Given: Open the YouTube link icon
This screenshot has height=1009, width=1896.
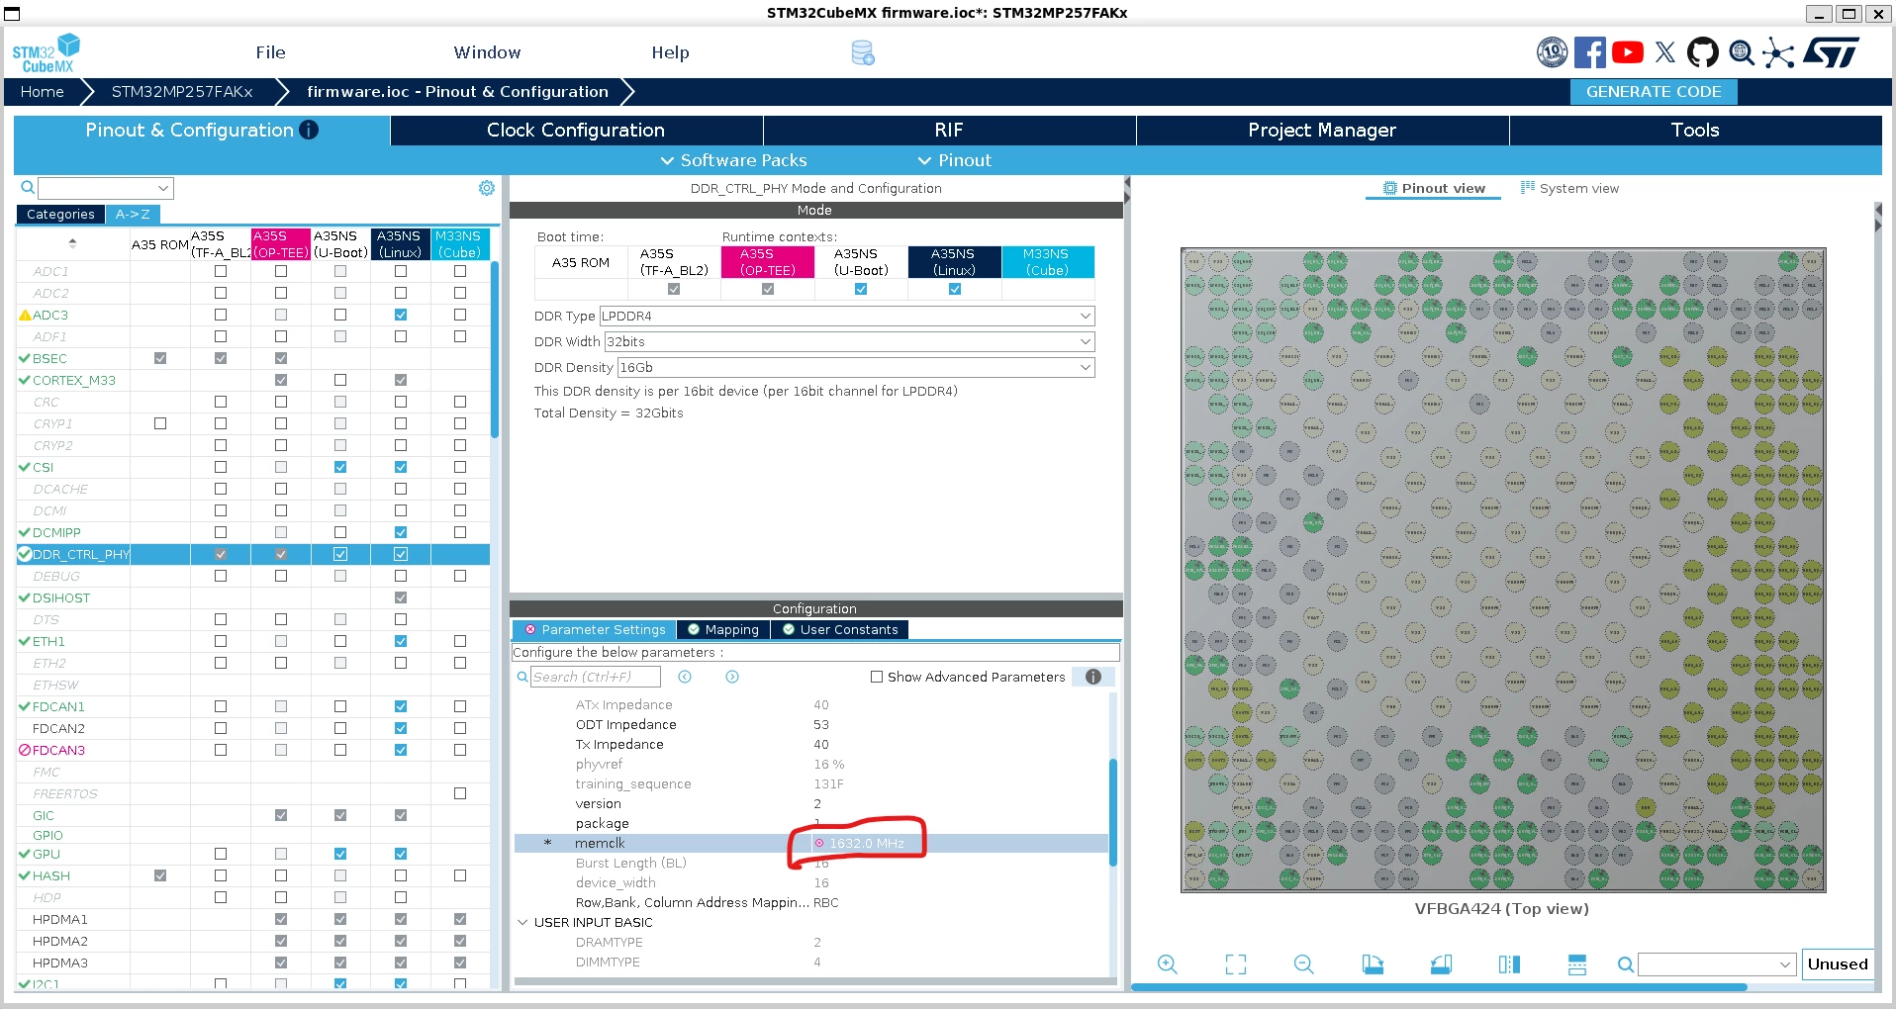Looking at the screenshot, I should [1628, 52].
